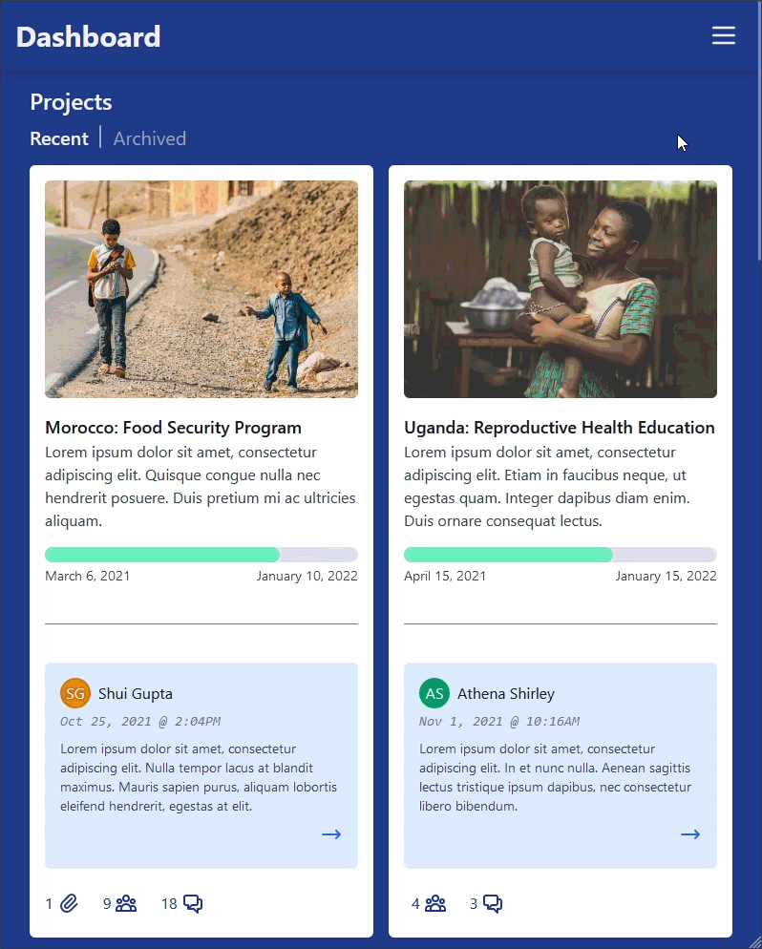This screenshot has width=762, height=949.
Task: Open the hamburger menu
Action: tap(723, 36)
